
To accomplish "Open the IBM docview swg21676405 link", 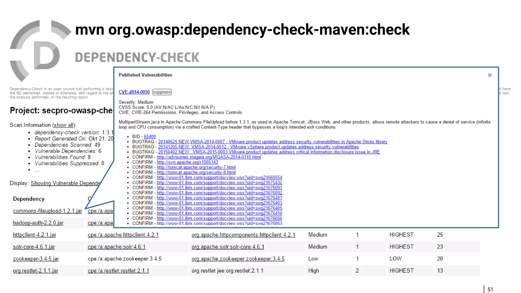I will (x=220, y=208).
